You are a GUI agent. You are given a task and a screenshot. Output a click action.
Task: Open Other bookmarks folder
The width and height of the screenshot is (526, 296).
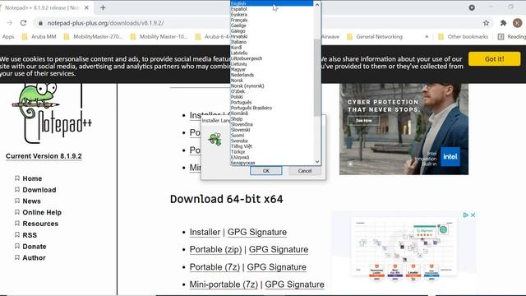[463, 36]
